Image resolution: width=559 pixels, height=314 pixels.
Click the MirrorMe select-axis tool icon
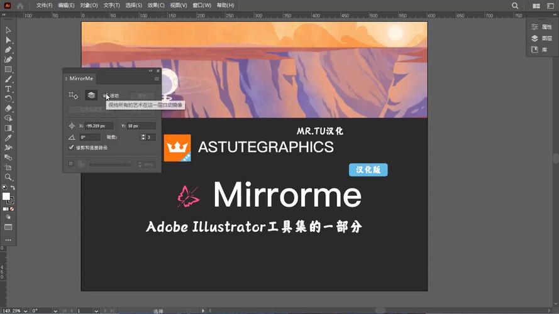coord(73,95)
